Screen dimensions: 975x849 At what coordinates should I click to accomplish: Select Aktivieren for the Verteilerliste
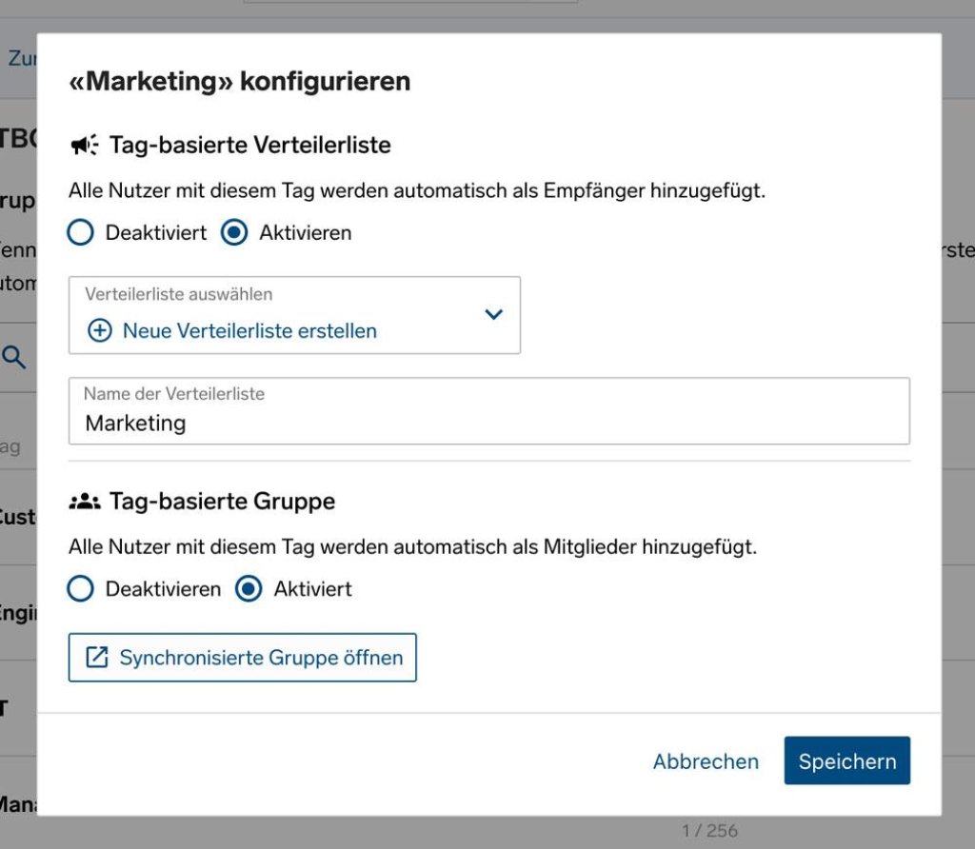pos(234,233)
